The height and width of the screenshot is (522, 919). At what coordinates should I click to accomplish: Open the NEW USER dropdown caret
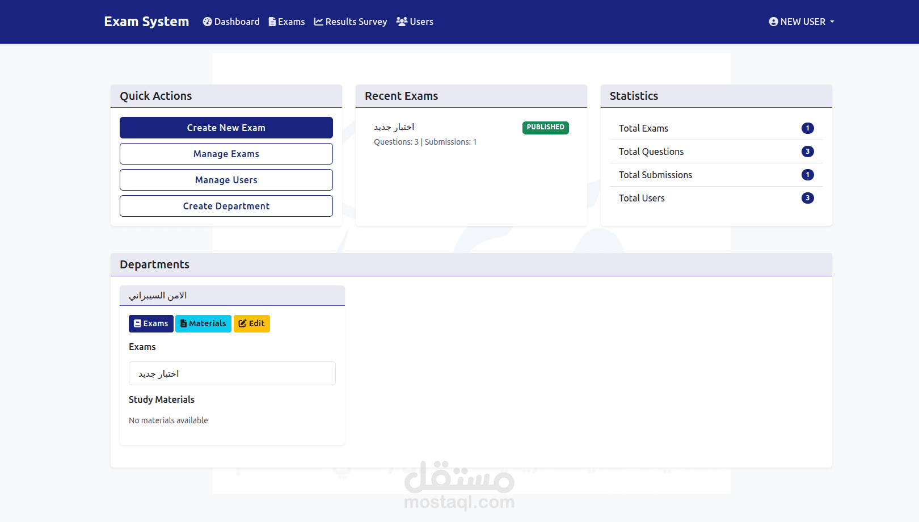pos(832,22)
